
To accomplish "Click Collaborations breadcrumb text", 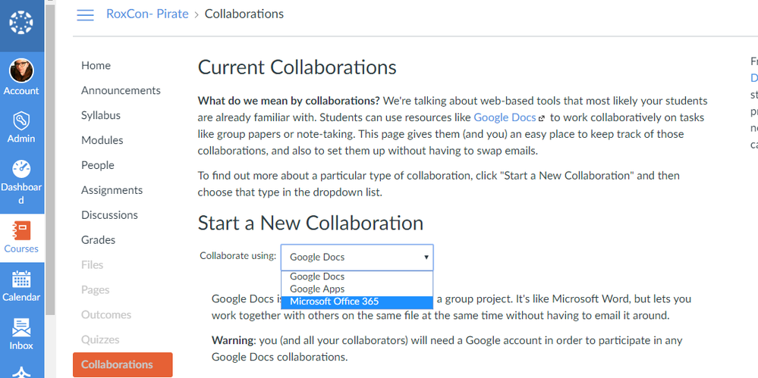I will 244,14.
